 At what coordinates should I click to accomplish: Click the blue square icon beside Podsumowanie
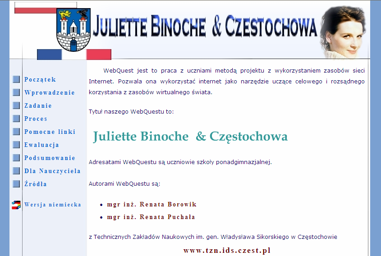pyautogui.click(x=16, y=158)
